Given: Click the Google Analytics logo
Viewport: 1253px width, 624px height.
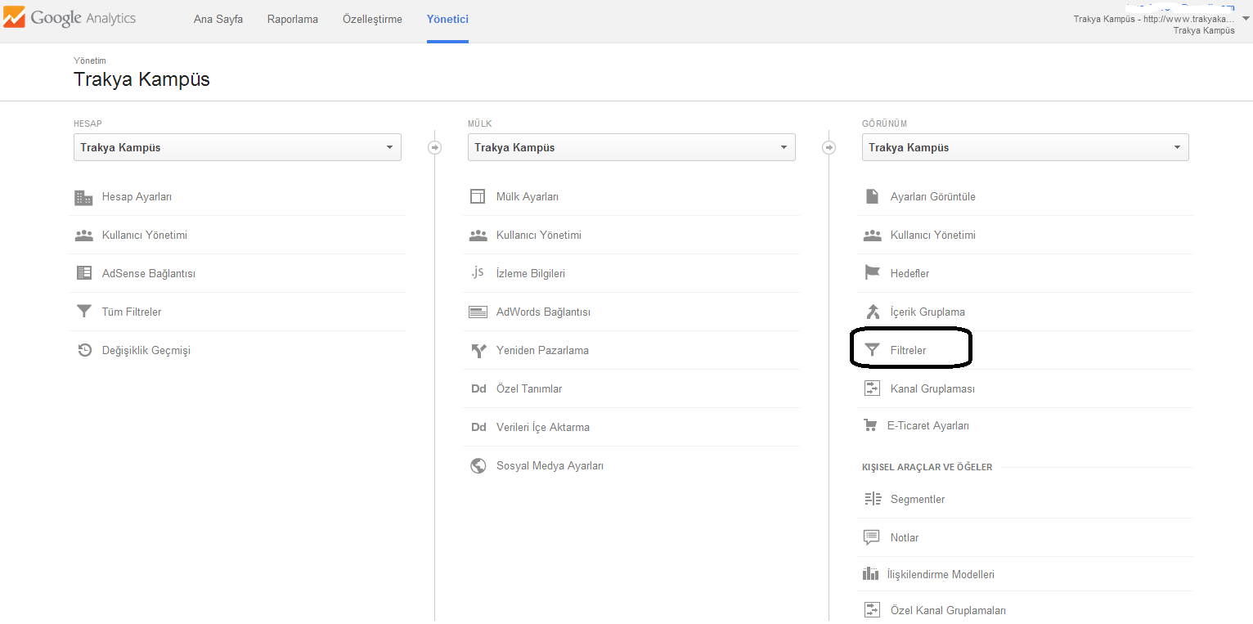Looking at the screenshot, I should click(x=70, y=18).
